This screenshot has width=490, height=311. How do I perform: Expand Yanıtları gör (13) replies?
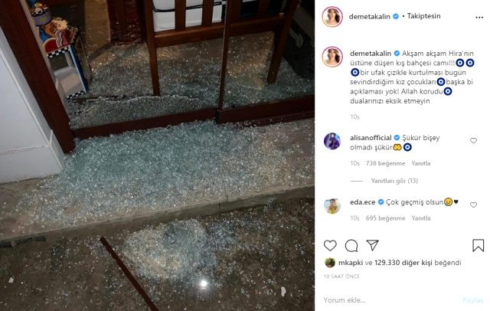coord(394,181)
